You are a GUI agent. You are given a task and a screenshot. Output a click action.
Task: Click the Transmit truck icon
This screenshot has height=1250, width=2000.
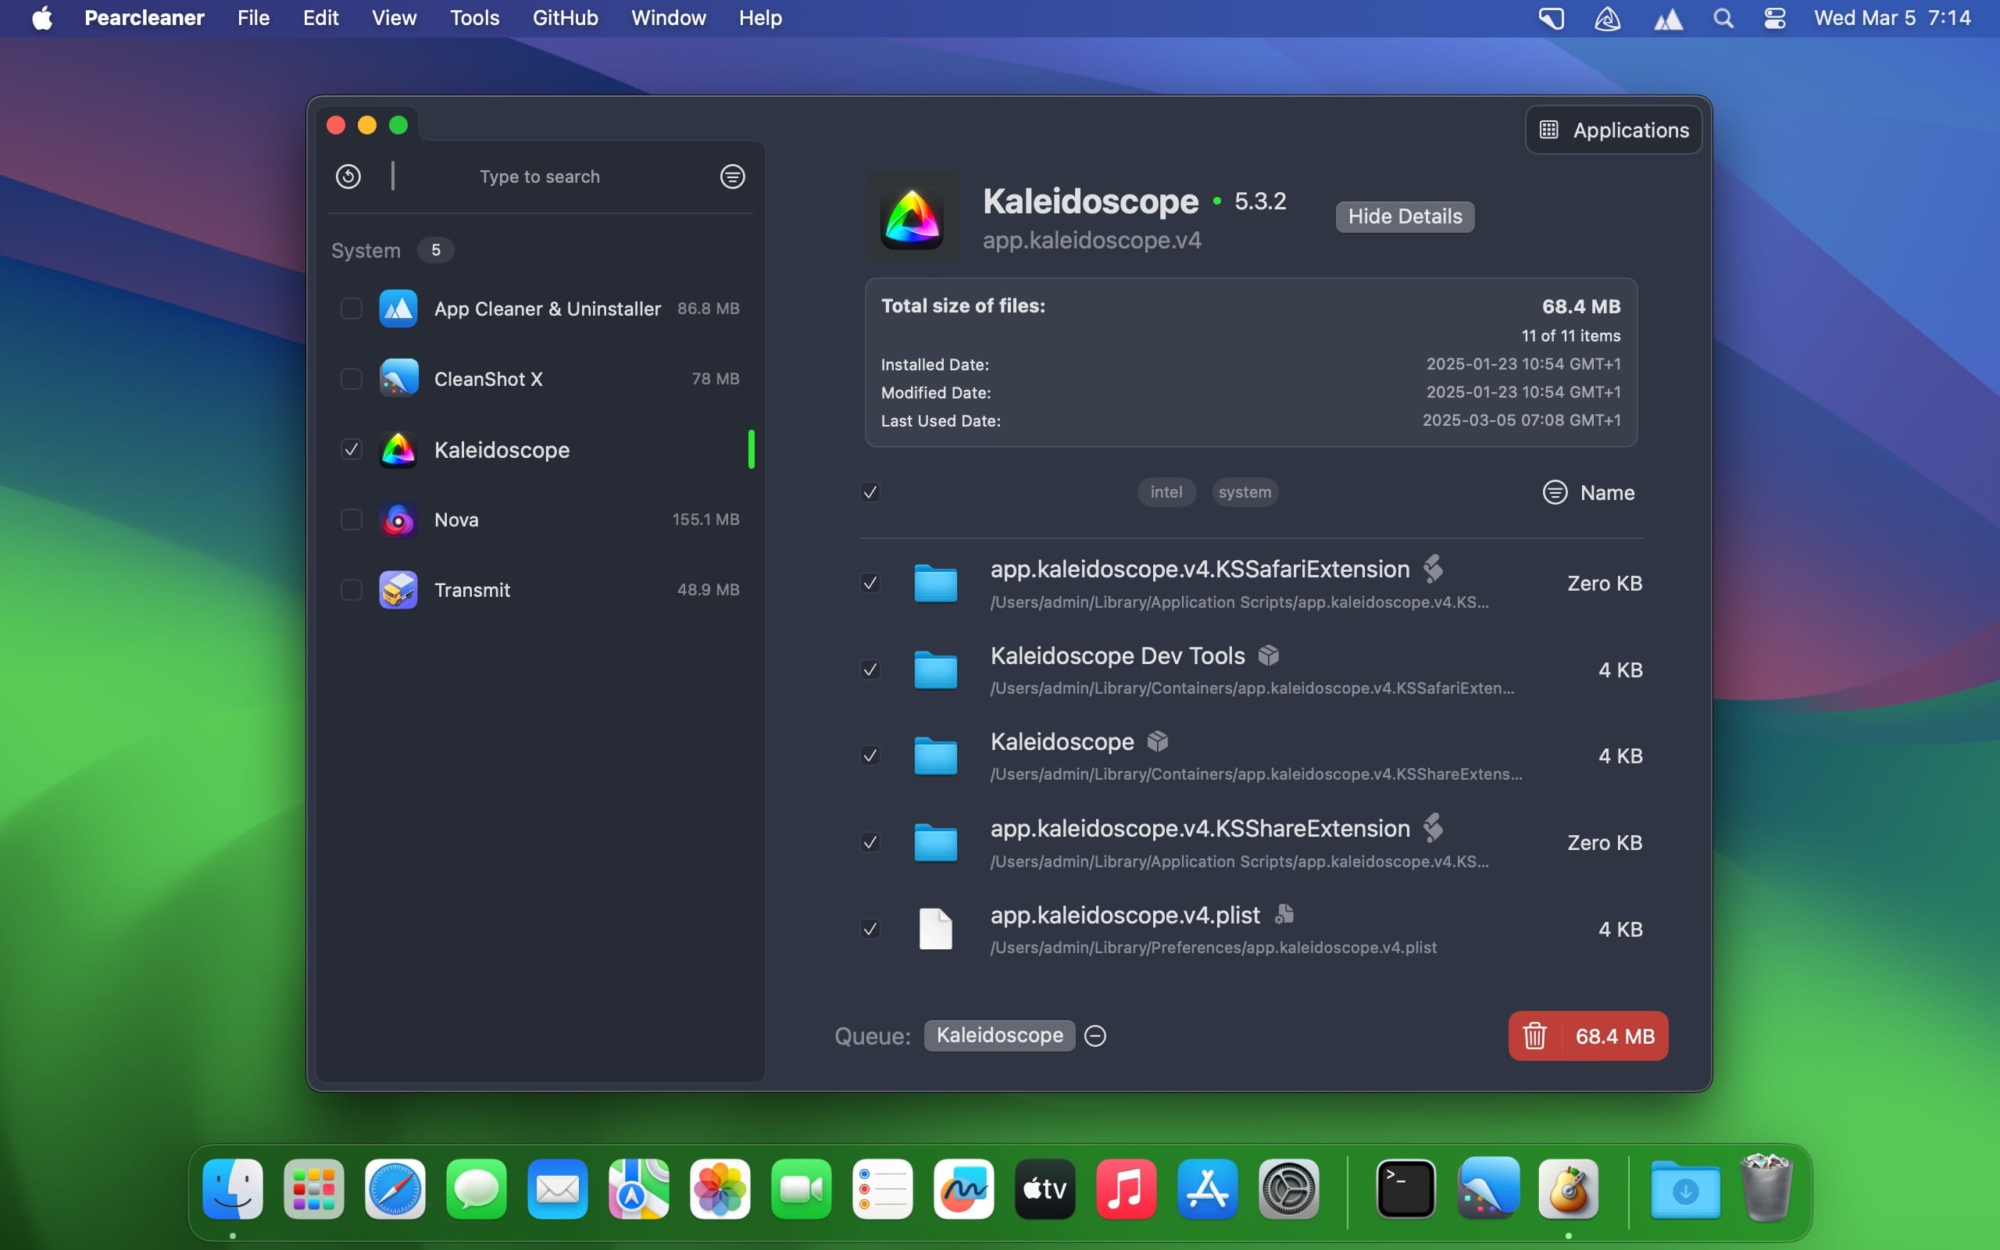coord(398,591)
